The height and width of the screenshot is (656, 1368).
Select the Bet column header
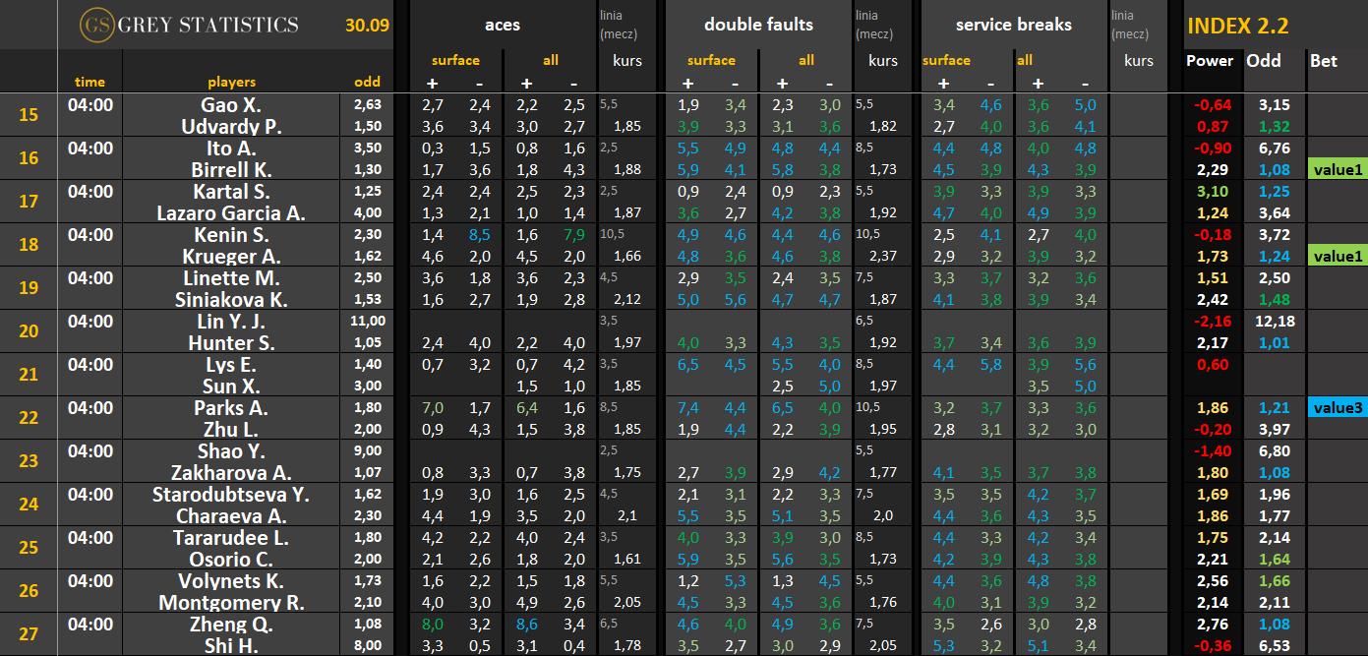pos(1324,61)
